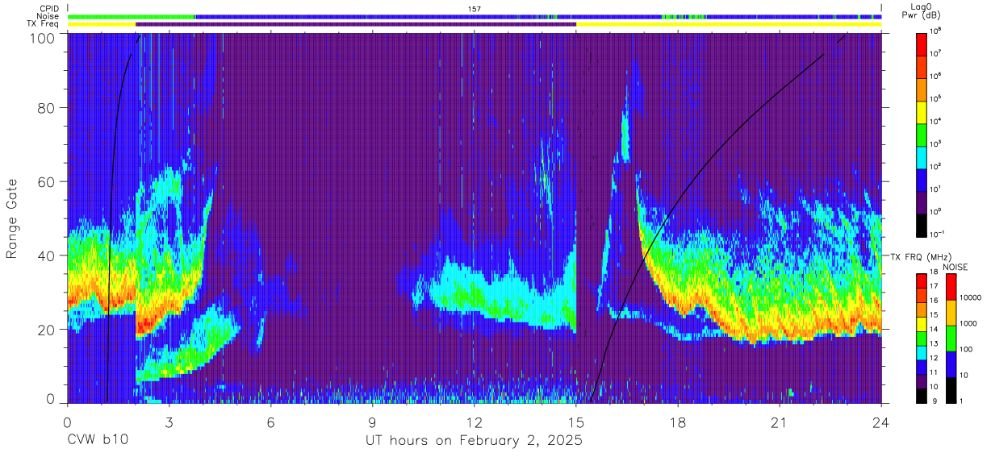The image size is (991, 457).
Task: Click the Range Gate axis title
Action: [13, 219]
